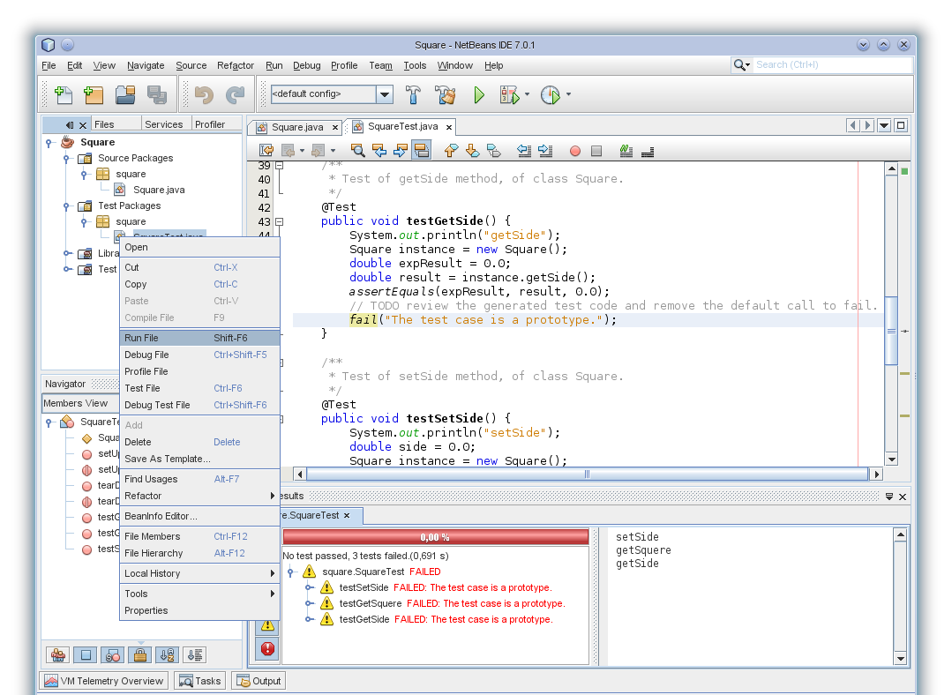Toggle Show Non-Public Members lock filter

click(x=140, y=655)
